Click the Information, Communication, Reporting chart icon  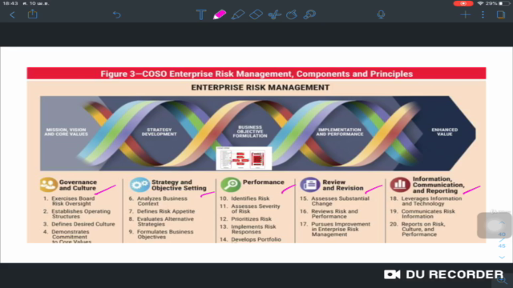pyautogui.click(x=400, y=185)
